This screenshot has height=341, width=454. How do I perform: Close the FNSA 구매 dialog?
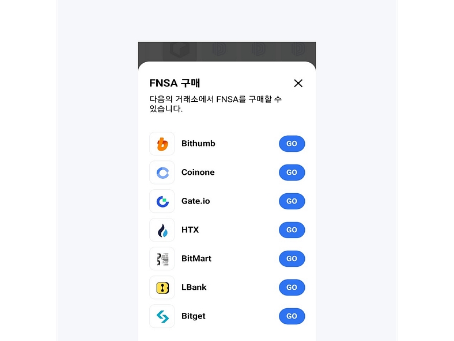[298, 83]
